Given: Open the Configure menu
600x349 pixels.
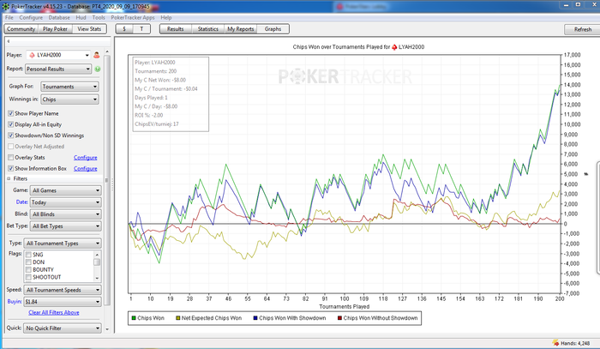Looking at the screenshot, I should (x=31, y=18).
